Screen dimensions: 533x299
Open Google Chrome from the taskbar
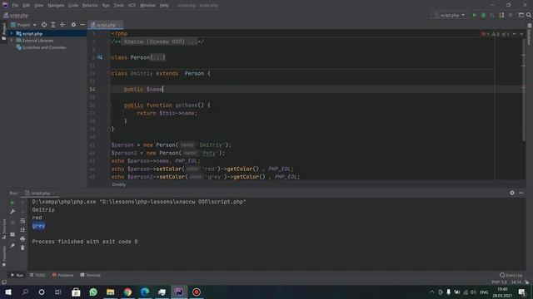tap(127, 292)
